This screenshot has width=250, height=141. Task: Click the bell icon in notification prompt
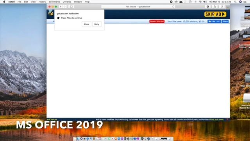coord(58,18)
